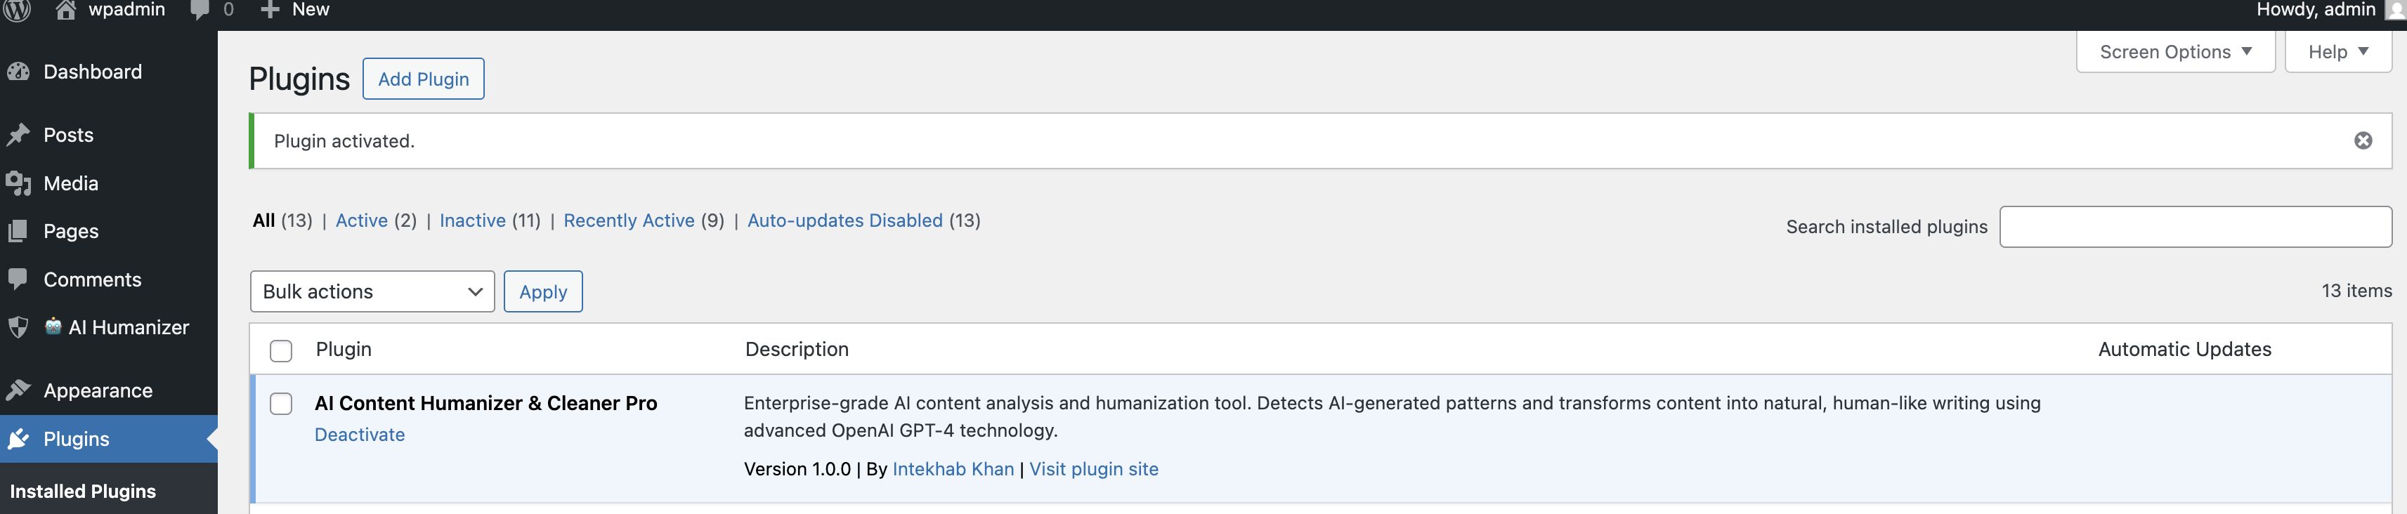The height and width of the screenshot is (514, 2407).
Task: Show Recently Active plugins
Action: pos(629,220)
